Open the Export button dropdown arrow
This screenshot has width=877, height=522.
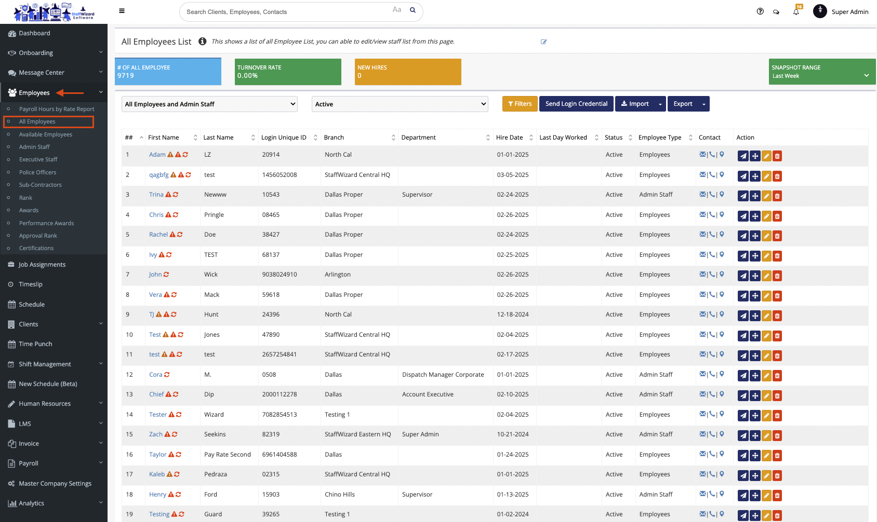point(704,104)
